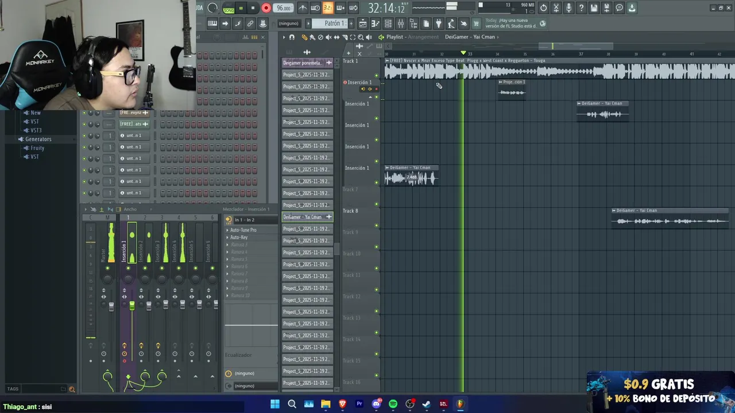The image size is (735, 413).
Task: Open help with the question mark icon
Action: (x=581, y=8)
